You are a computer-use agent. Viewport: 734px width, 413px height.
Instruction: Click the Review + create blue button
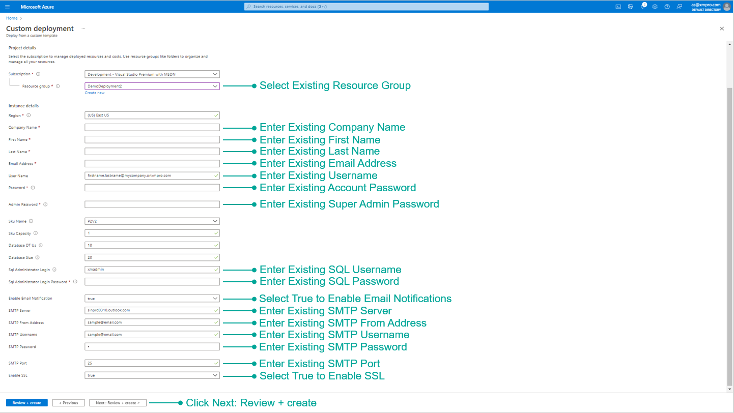click(x=27, y=403)
